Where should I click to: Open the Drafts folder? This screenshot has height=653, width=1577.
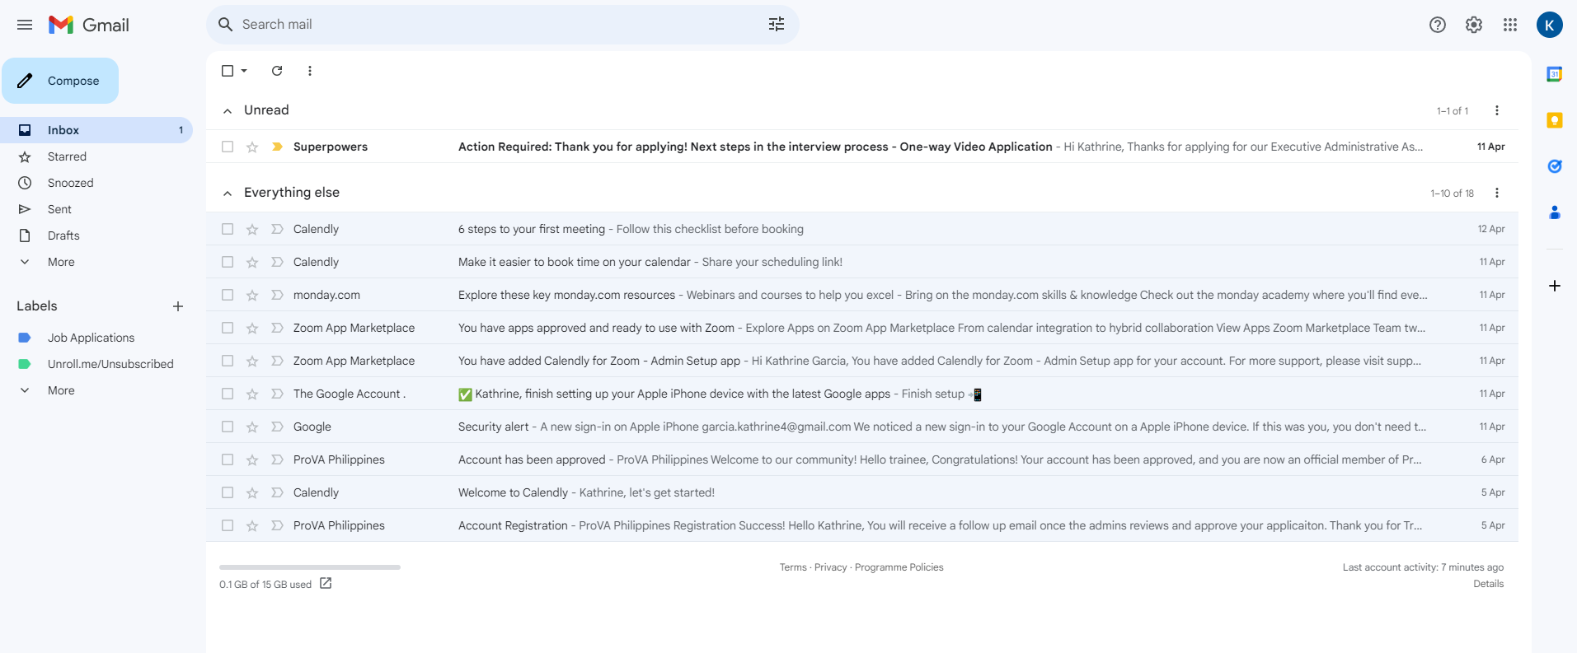[x=63, y=236]
